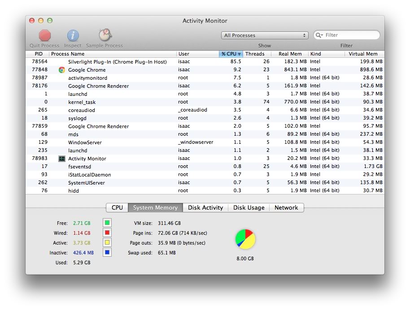The height and width of the screenshot is (310, 410).
Task: Open the Network tab
Action: (286, 207)
